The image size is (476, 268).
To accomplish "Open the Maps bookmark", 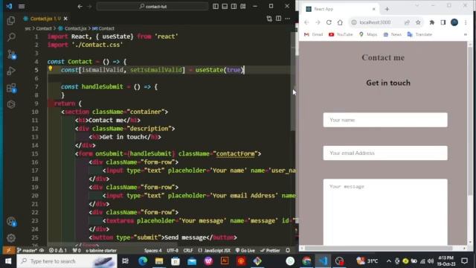I will tap(368, 34).
